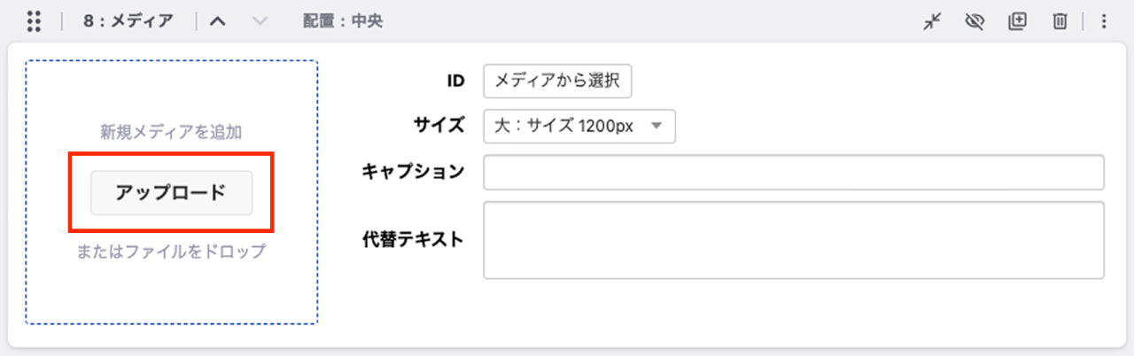Open the three-dot more options menu
This screenshot has height=356, width=1134.
pos(1104,22)
